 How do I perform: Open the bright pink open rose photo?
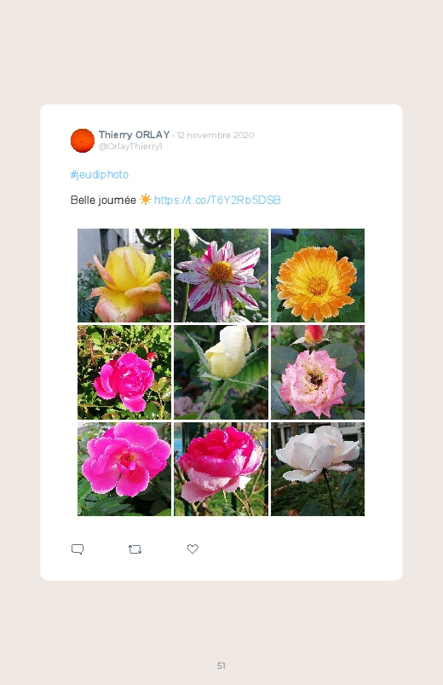[124, 469]
